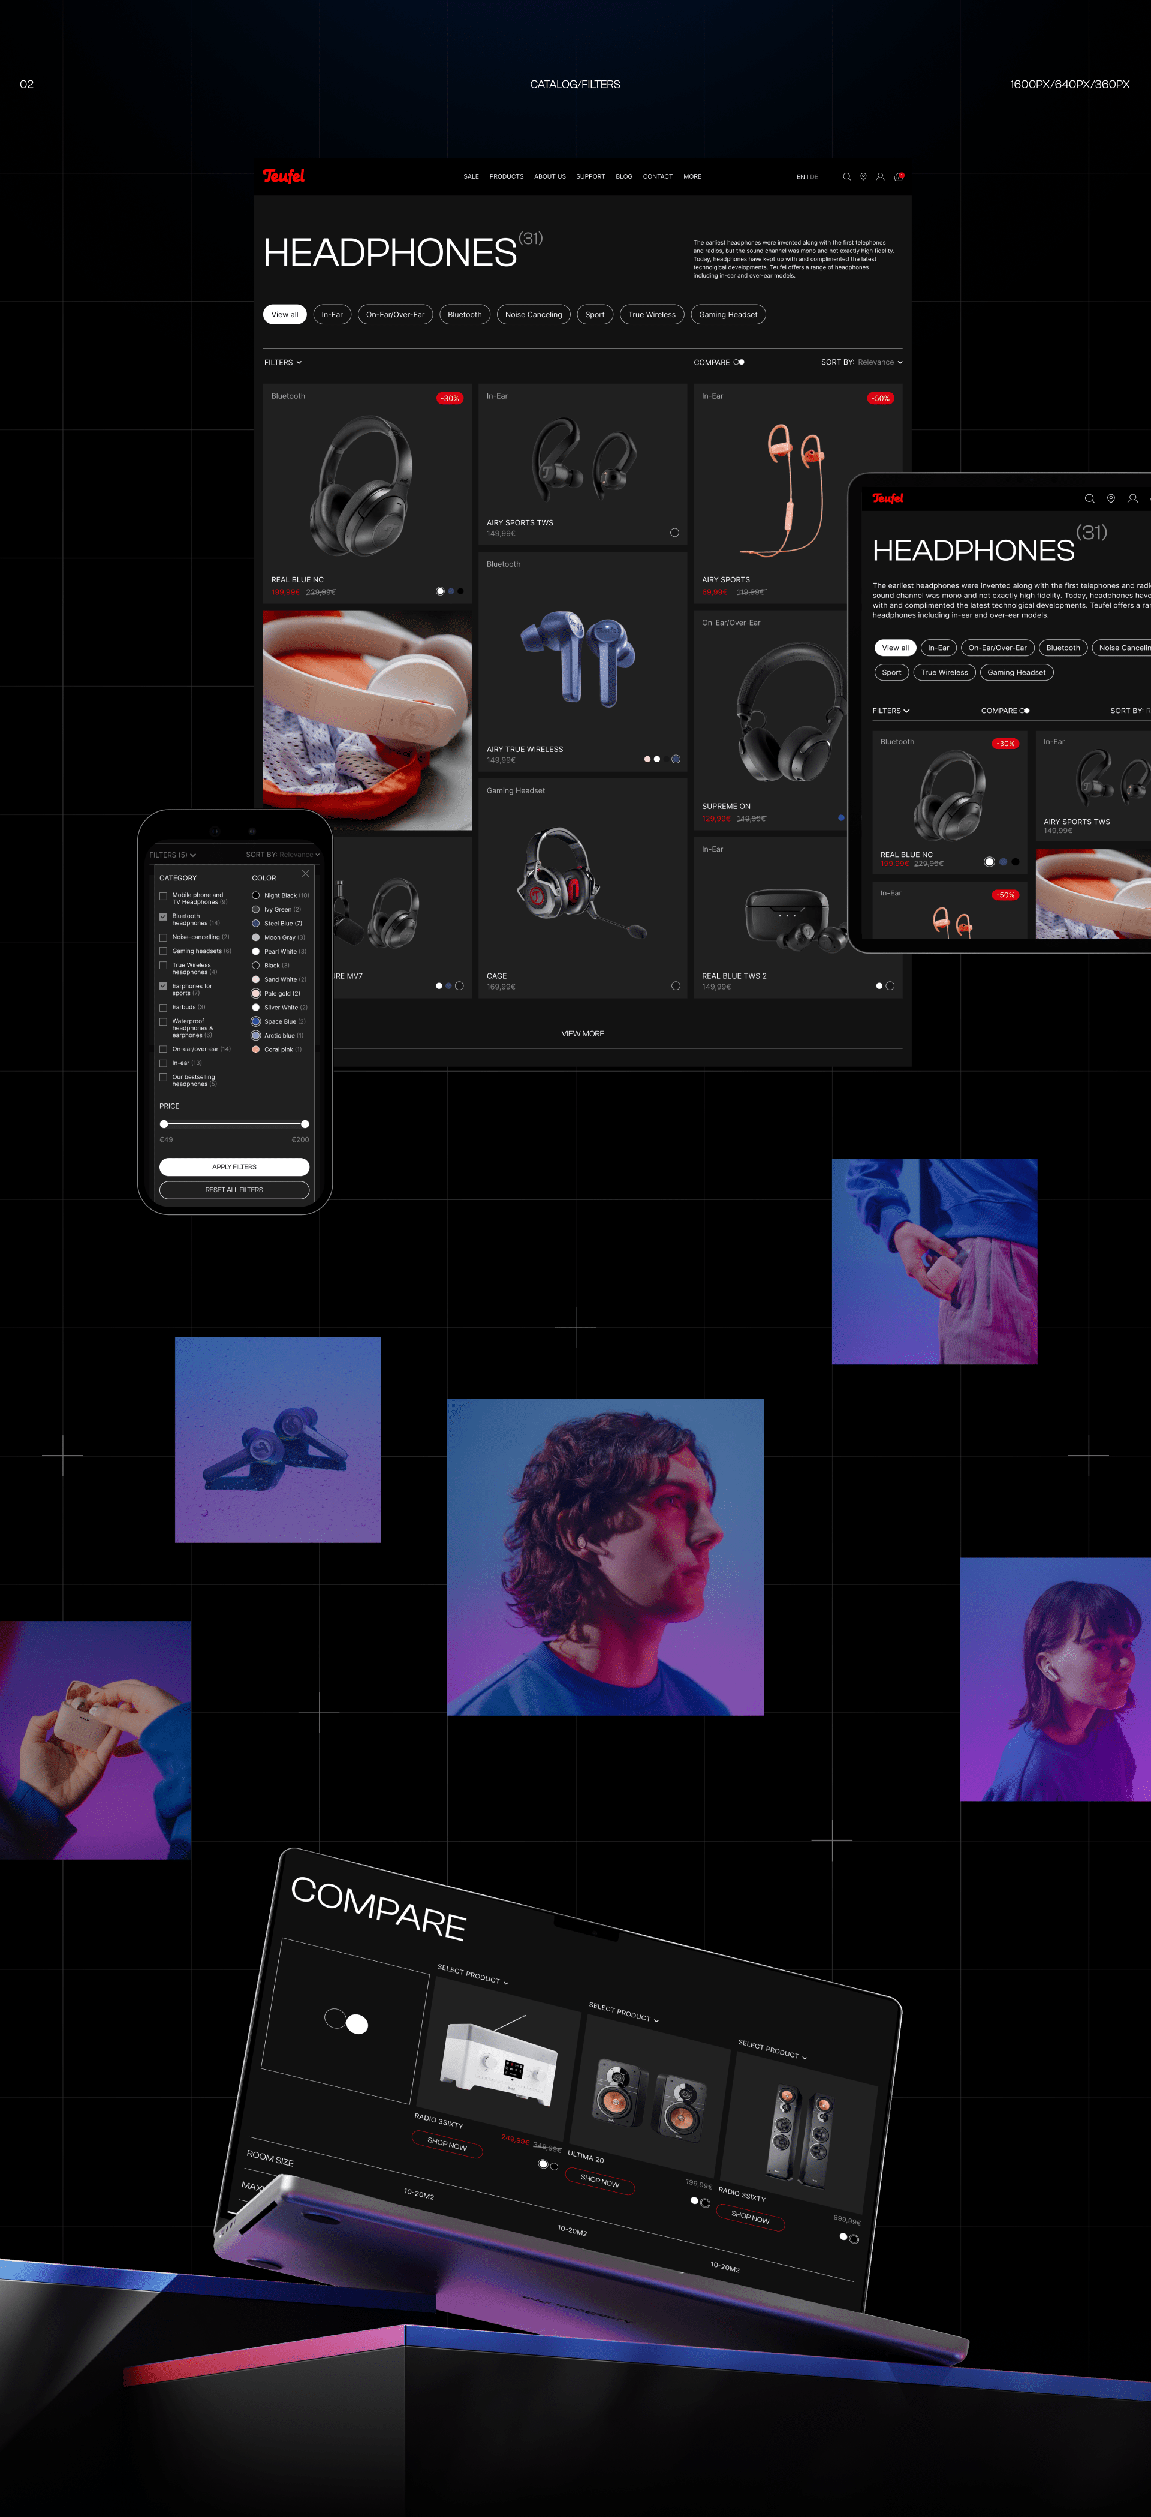
Task: Open the PRODUCTS menu item
Action: click(506, 177)
